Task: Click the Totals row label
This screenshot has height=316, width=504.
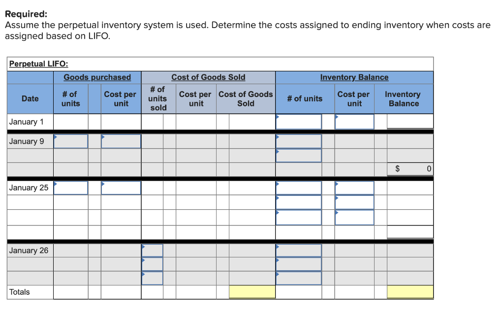Action: pos(19,292)
